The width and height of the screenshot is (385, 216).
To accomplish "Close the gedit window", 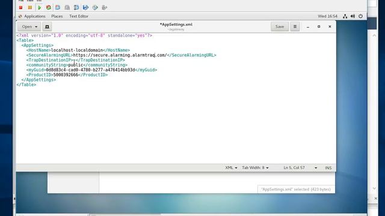I will coord(330,26).
